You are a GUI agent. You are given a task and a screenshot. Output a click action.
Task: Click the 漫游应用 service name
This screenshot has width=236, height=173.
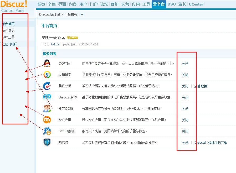[65, 120]
